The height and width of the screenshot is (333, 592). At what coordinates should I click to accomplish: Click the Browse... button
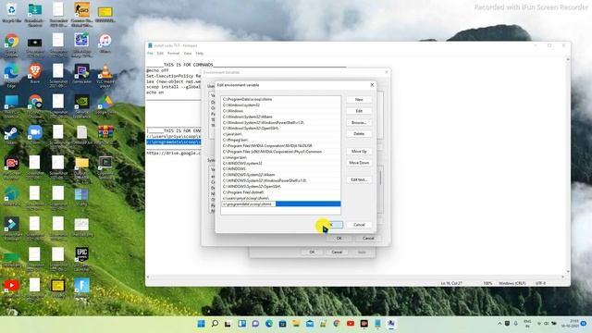click(x=359, y=122)
